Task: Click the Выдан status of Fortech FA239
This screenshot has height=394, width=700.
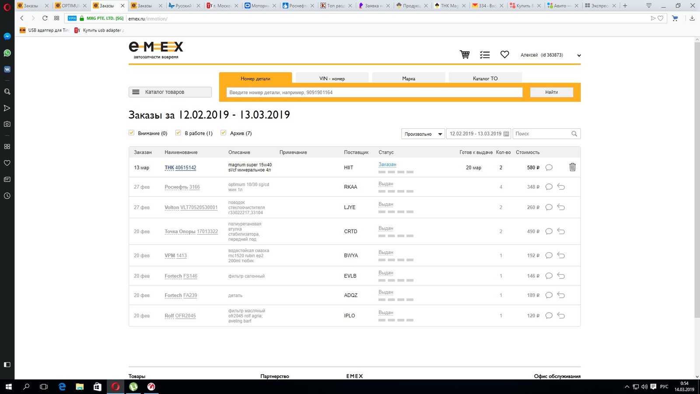Action: [386, 292]
